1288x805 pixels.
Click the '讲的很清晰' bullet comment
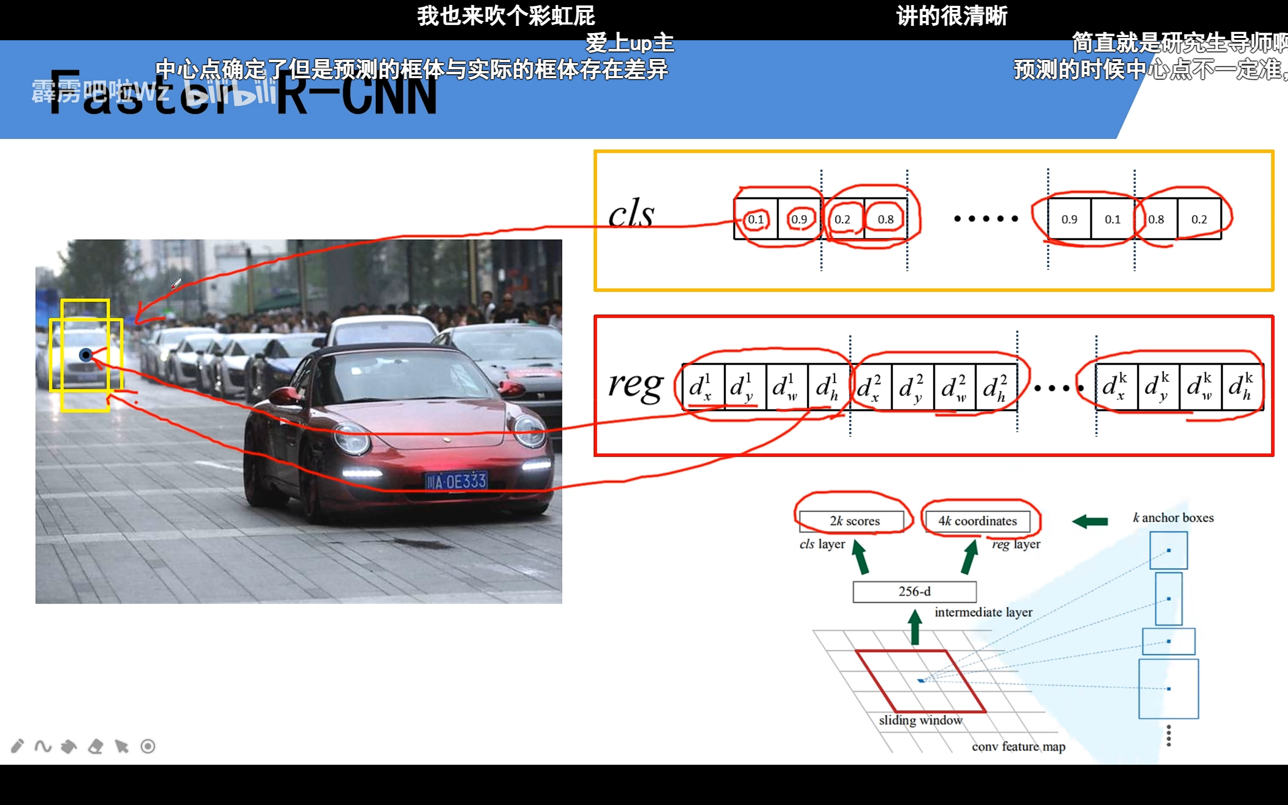[x=952, y=16]
